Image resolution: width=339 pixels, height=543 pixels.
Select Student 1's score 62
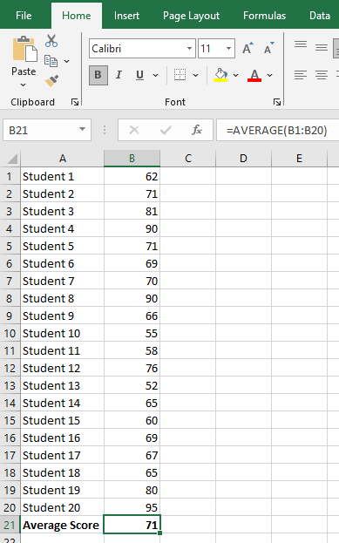tap(132, 177)
